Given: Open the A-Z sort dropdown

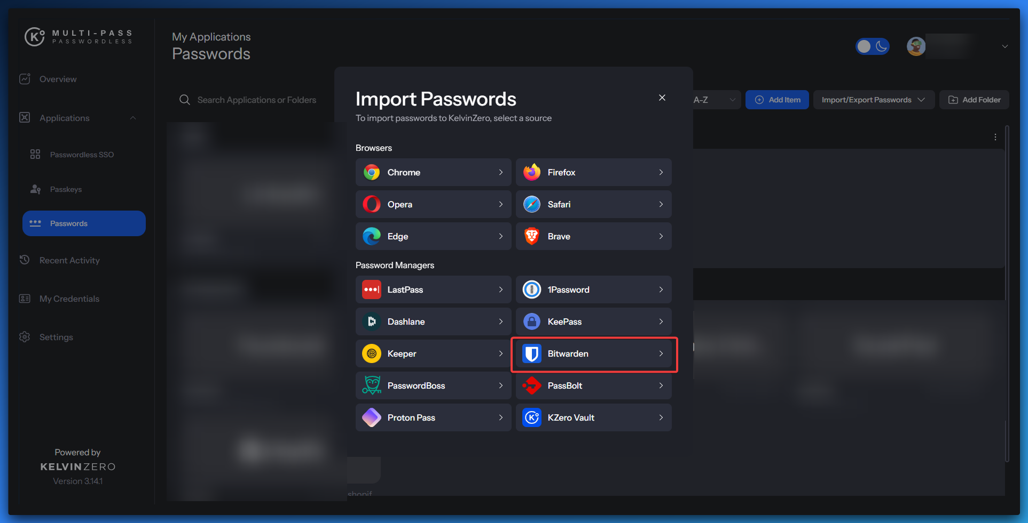Looking at the screenshot, I should [x=716, y=100].
